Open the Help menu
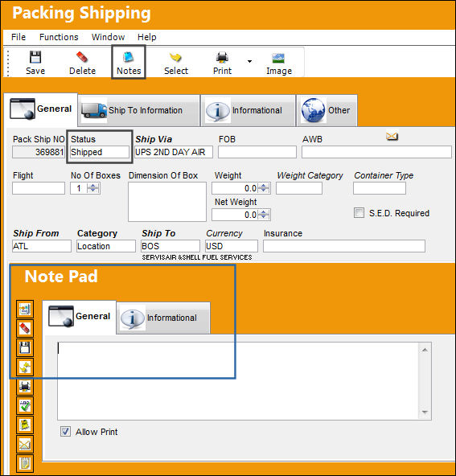456x476 pixels. pyautogui.click(x=147, y=37)
